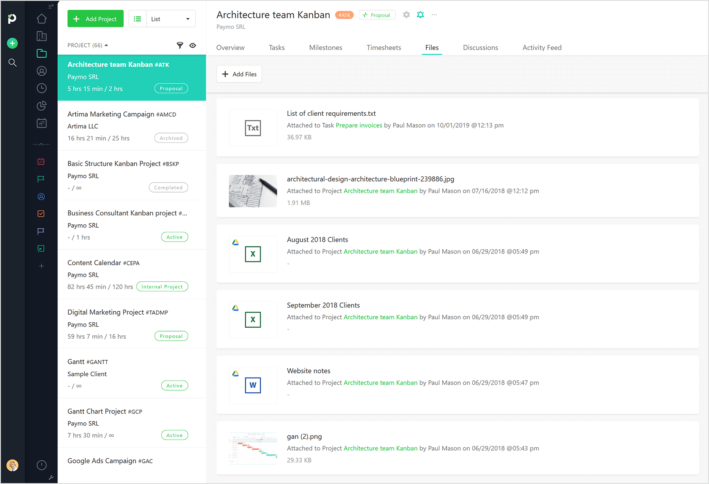
Task: Open the filter icon above the project list
Action: tap(180, 45)
